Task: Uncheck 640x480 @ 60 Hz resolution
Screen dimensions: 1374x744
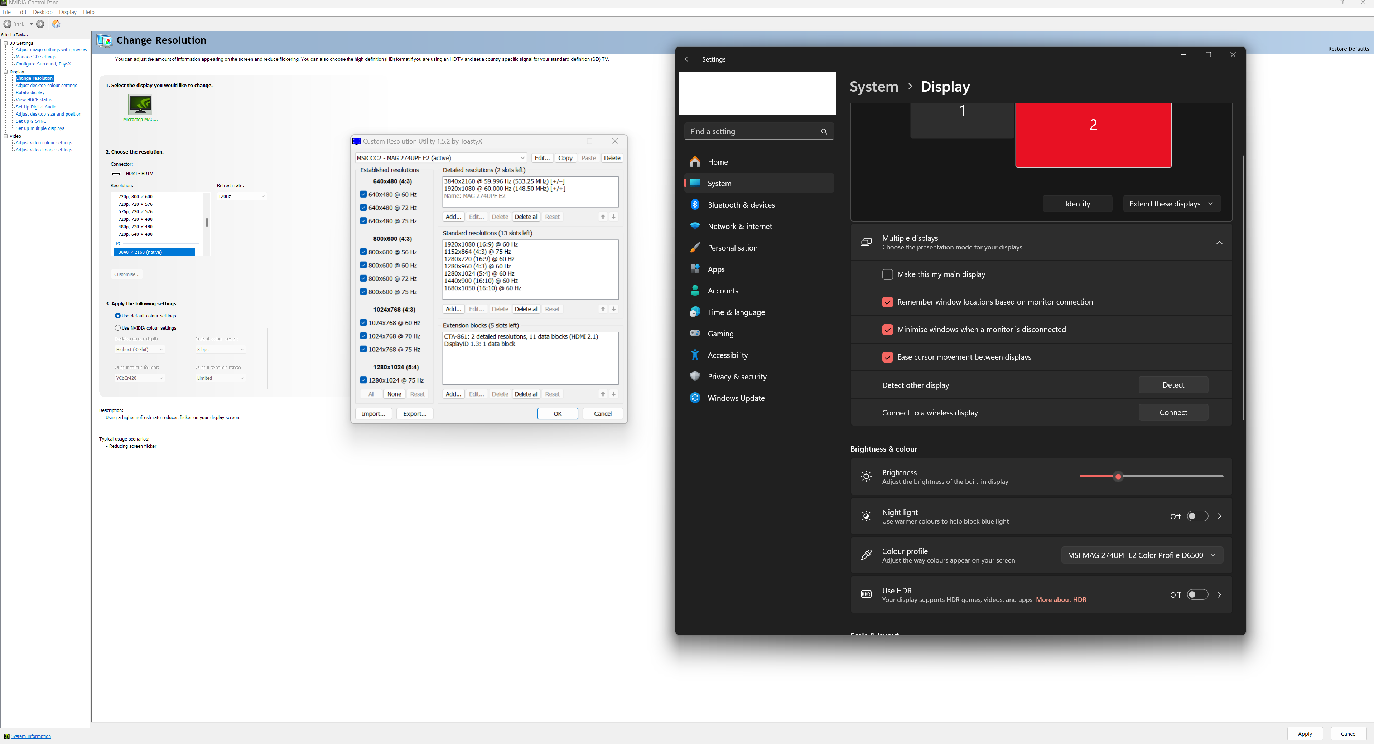Action: [363, 195]
